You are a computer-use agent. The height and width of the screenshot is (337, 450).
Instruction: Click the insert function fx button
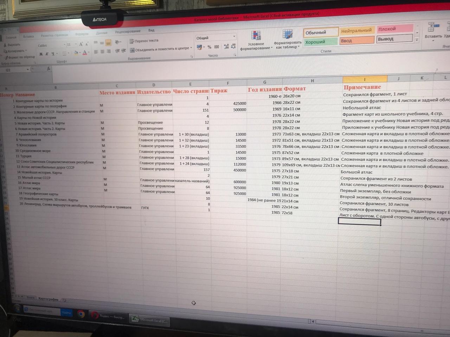tap(49, 69)
